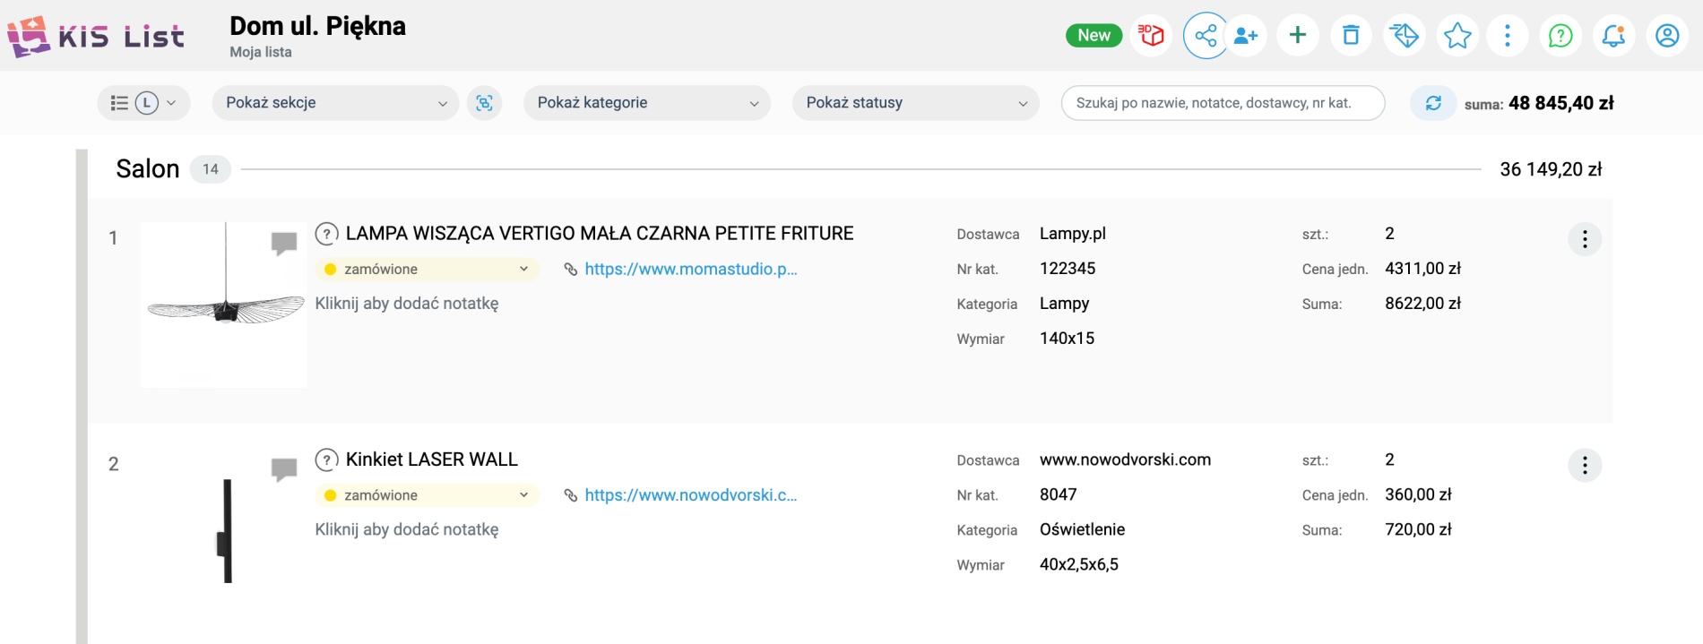Open the user profile icon
The width and height of the screenshot is (1703, 644).
click(x=1667, y=36)
